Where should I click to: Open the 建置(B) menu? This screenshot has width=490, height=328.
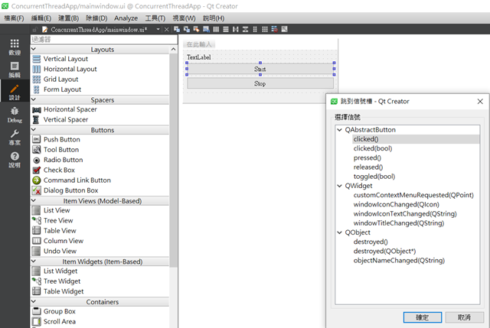pos(69,18)
